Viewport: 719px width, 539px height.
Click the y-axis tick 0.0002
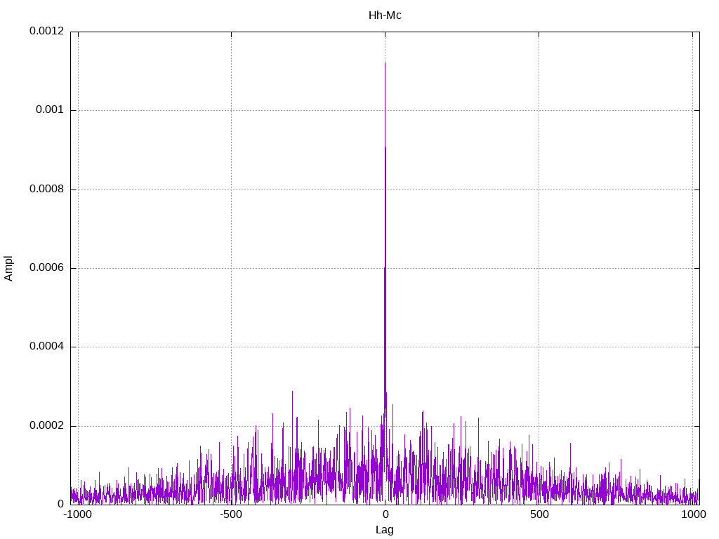click(x=47, y=426)
